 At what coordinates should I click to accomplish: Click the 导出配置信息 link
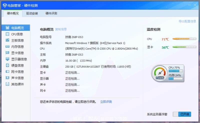pyautogui.click(x=187, y=21)
